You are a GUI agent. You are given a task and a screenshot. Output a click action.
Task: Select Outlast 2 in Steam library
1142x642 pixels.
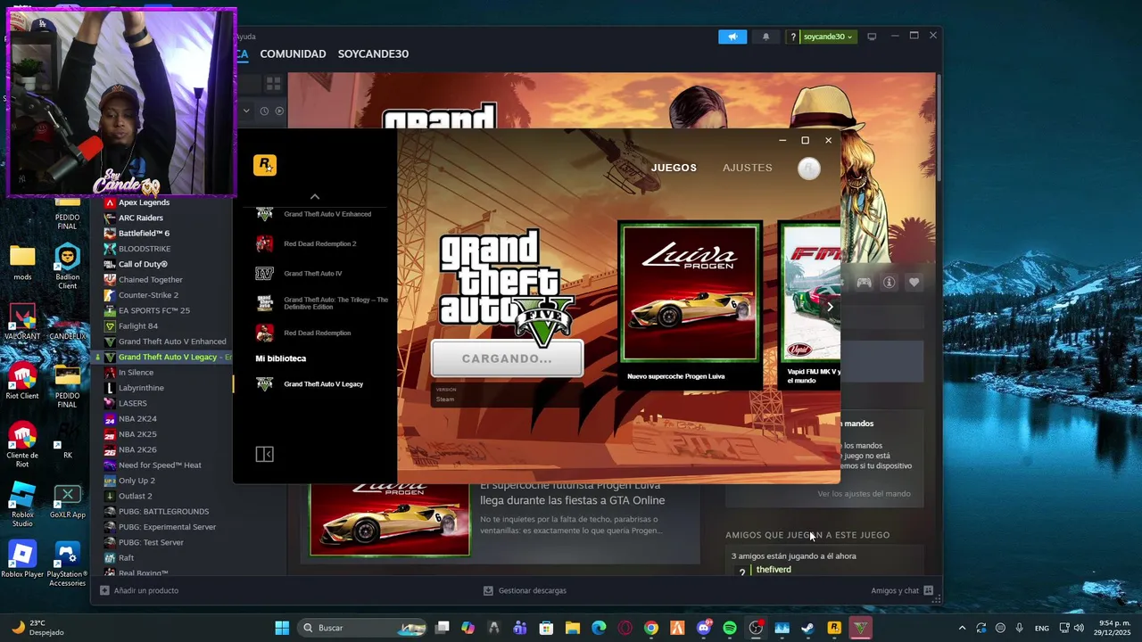coord(135,496)
